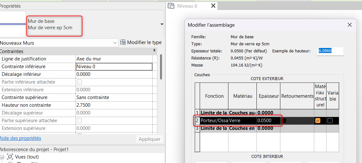Click the Modifier le type icon
This screenshot has height=163, width=362.
tap(123, 42)
